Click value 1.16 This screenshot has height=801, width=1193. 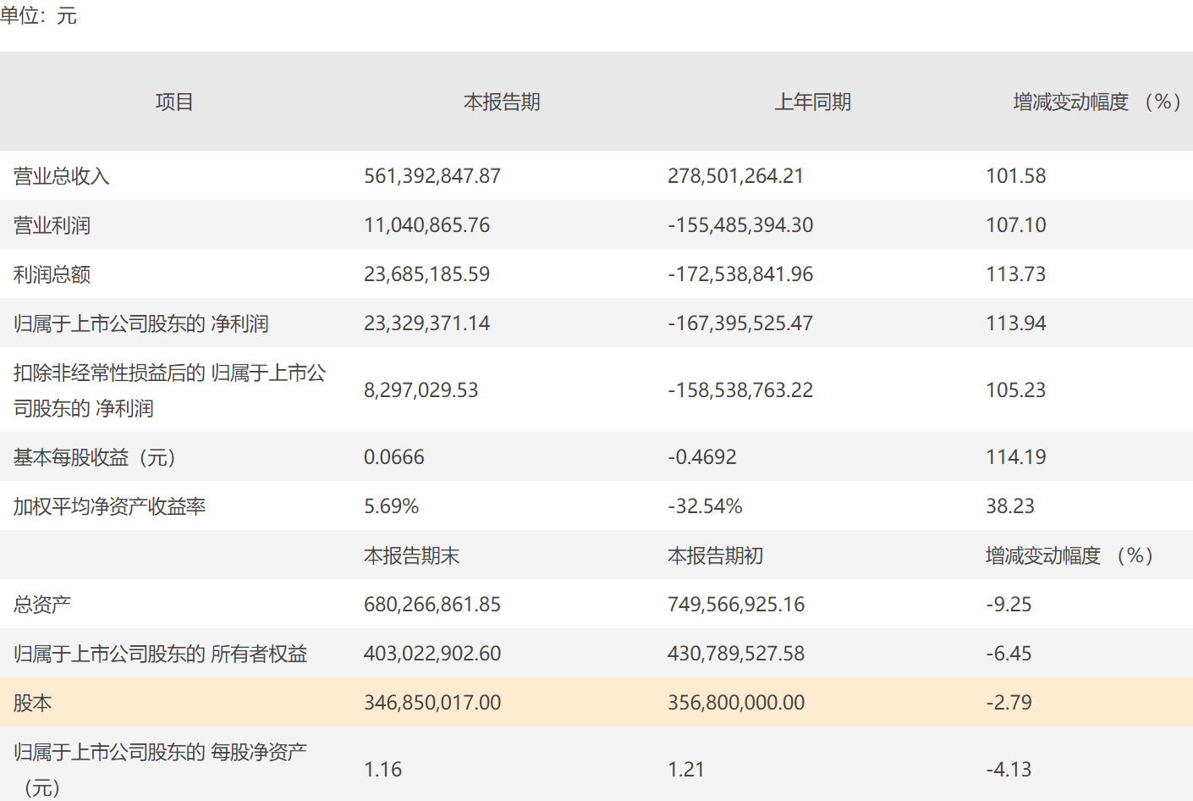(x=382, y=770)
